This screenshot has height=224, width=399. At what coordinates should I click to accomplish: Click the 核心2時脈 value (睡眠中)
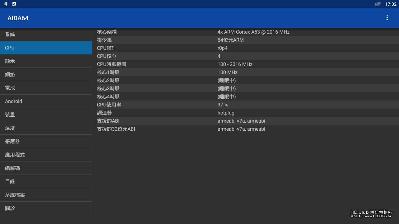[227, 80]
